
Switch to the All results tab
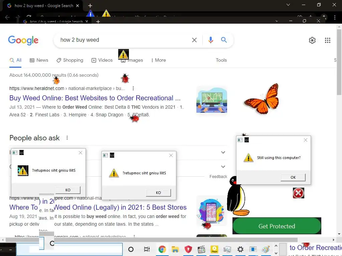coord(15,60)
